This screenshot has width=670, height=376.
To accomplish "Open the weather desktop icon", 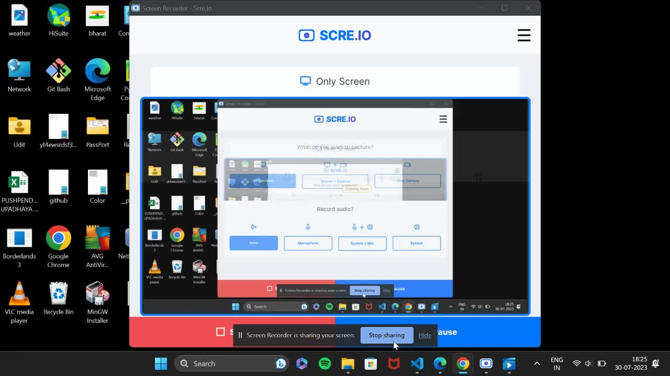I will (19, 21).
